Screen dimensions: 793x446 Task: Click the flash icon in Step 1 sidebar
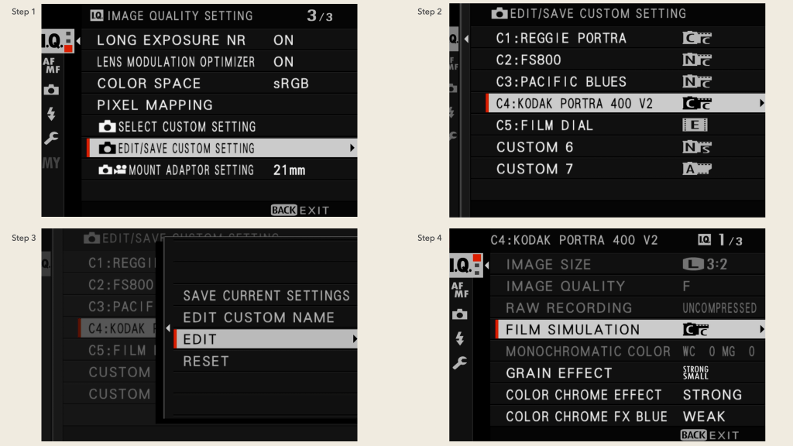(51, 114)
